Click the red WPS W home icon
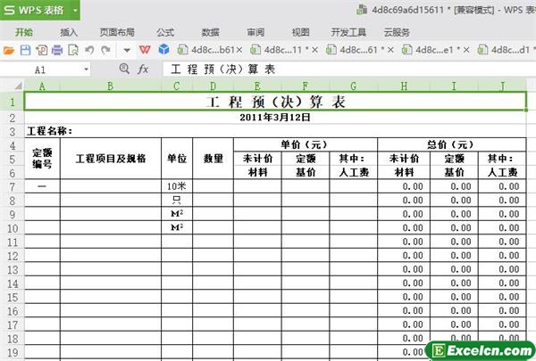536x361 pixels. [145, 50]
